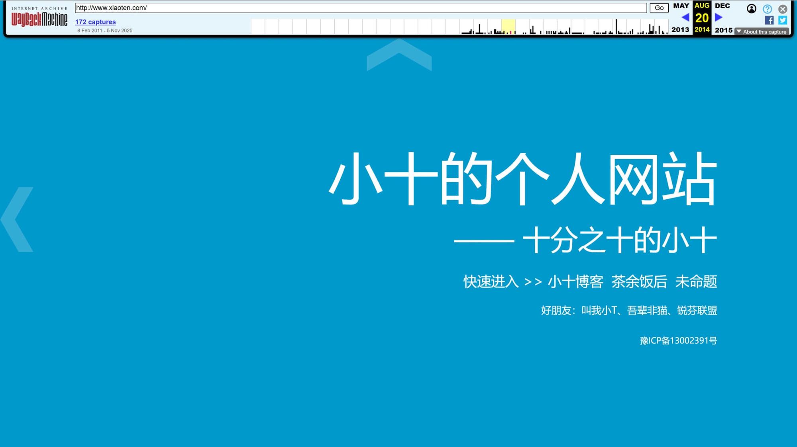Viewport: 797px width, 447px height.
Task: Click the Wayback Machine logo
Action: [x=39, y=18]
